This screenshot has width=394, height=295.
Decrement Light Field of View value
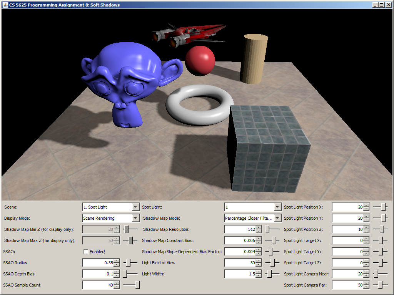pos(258,265)
